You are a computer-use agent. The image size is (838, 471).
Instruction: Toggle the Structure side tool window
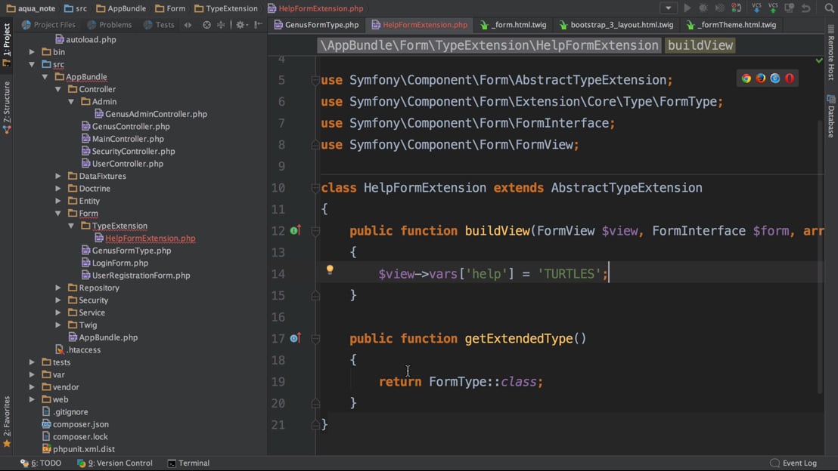click(6, 107)
